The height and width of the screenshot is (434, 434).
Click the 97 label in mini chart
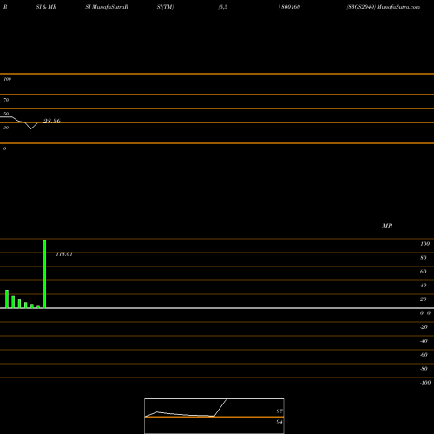coord(279,411)
